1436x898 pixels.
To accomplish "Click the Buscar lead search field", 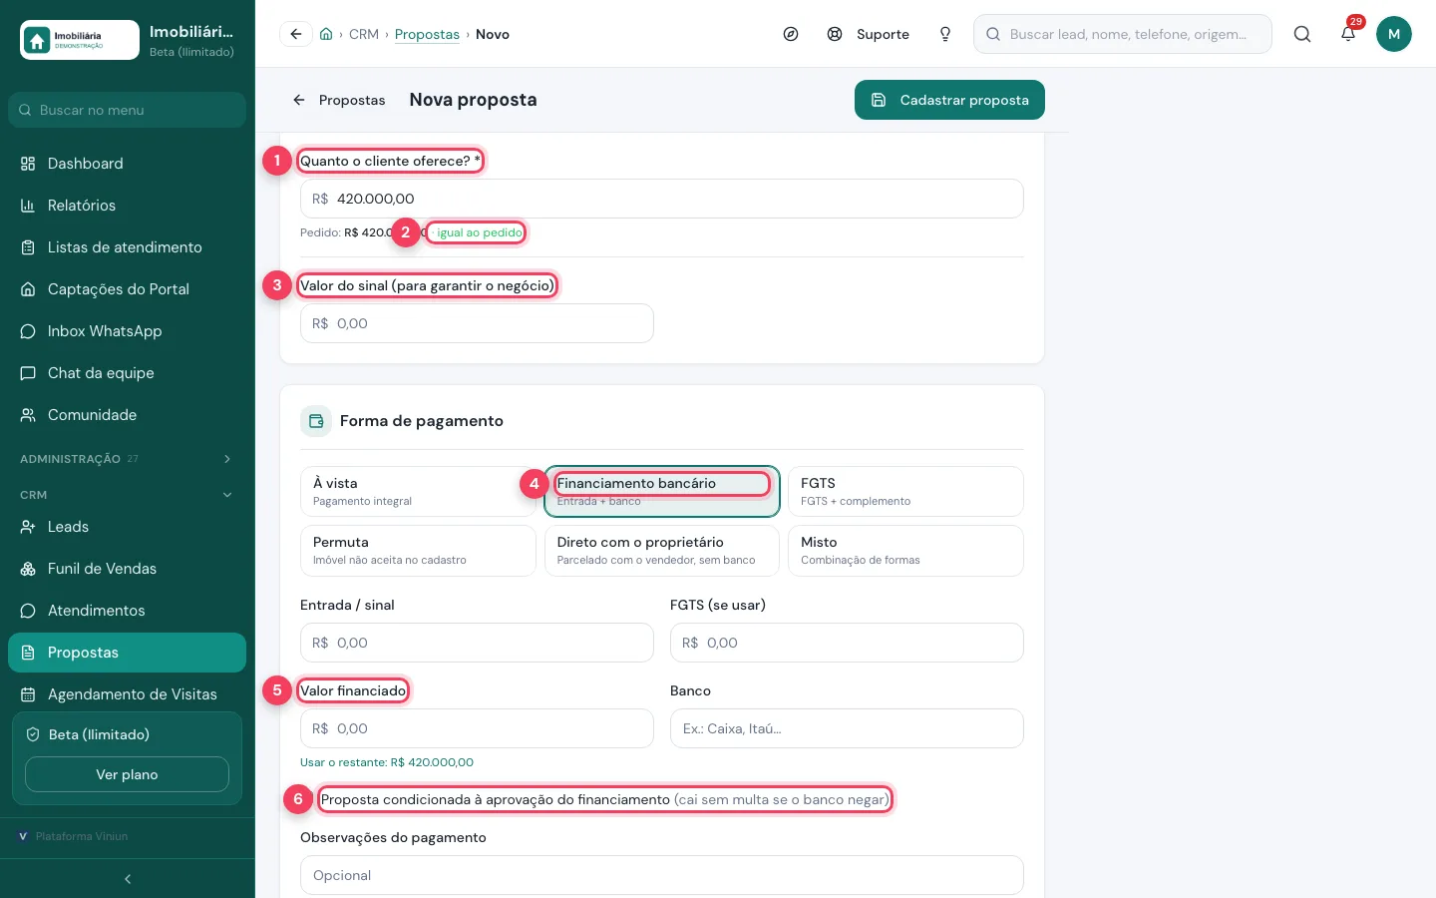I will (x=1123, y=34).
